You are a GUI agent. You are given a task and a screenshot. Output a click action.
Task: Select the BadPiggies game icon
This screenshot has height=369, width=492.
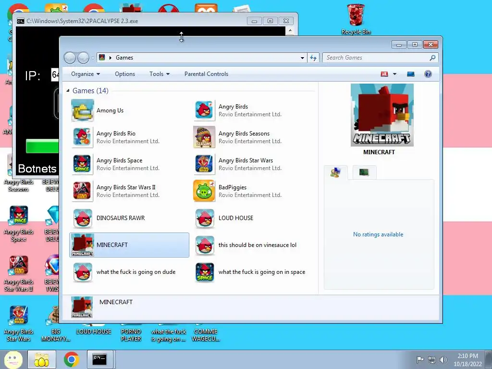pos(204,191)
